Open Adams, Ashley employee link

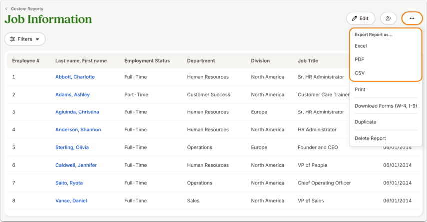(x=72, y=95)
